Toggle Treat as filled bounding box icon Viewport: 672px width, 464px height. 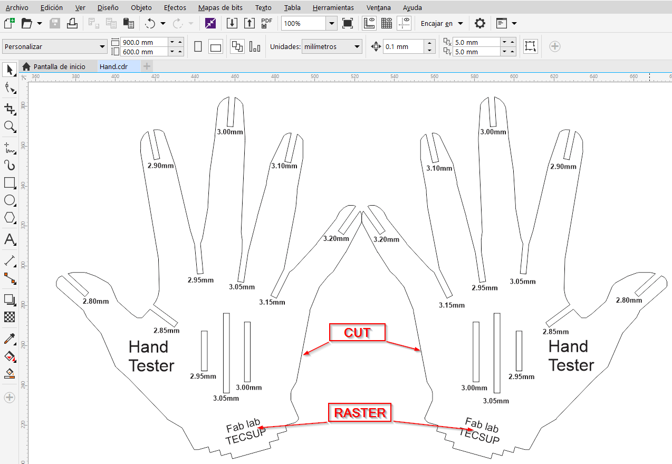530,46
